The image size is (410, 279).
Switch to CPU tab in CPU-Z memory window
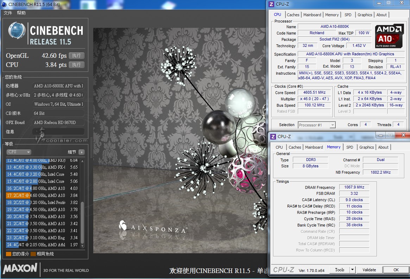point(279,147)
